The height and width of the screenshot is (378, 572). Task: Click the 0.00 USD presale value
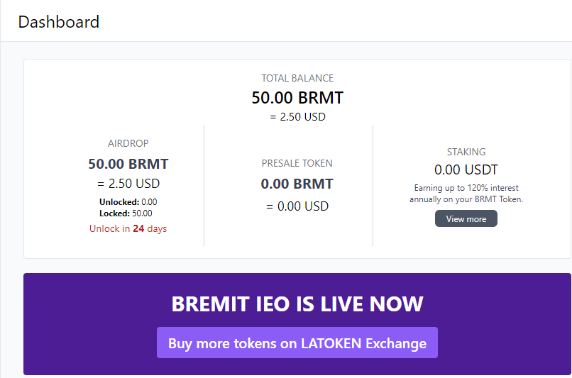pos(297,206)
